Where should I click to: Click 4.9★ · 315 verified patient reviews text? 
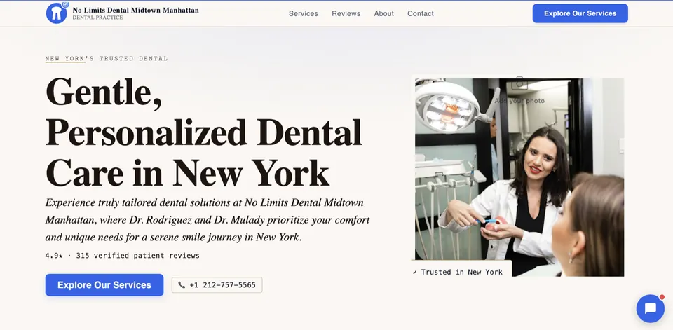pyautogui.click(x=122, y=256)
